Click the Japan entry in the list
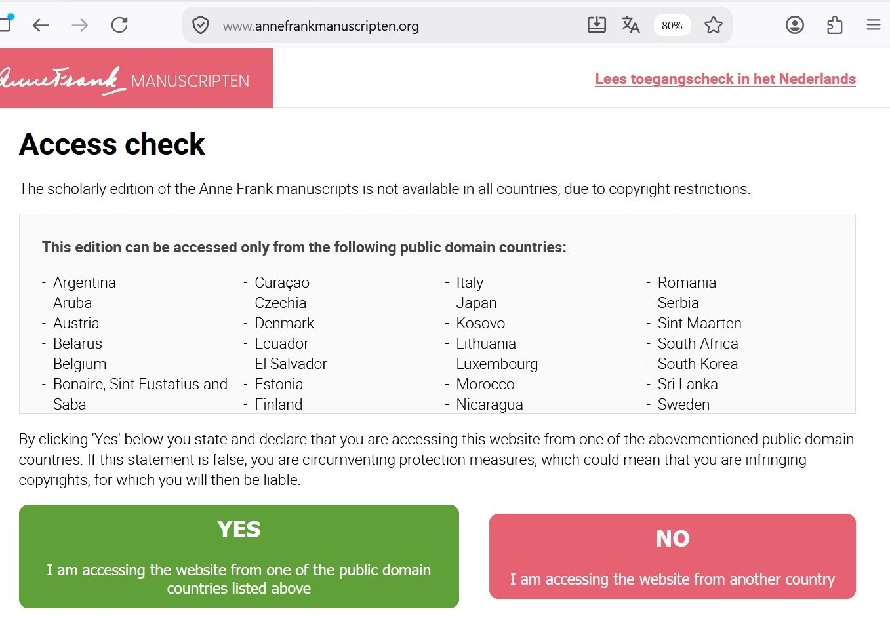The height and width of the screenshot is (618, 890). coord(476,303)
